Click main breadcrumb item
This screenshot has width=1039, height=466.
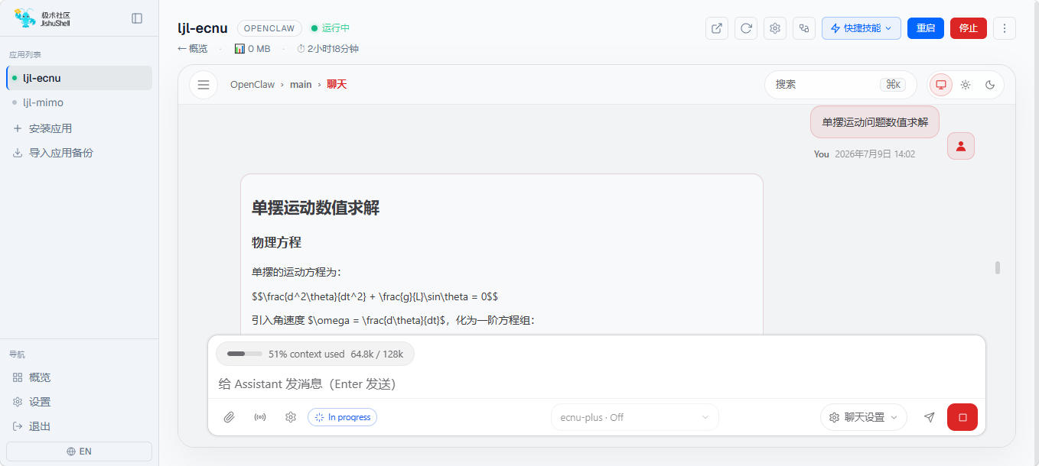tap(301, 85)
